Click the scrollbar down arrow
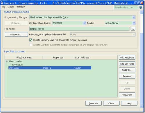The height and width of the screenshot is (113, 145). 141,106
